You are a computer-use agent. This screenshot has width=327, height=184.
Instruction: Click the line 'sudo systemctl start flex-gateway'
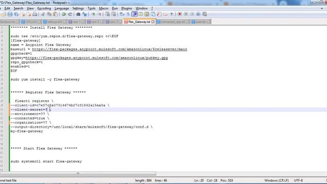point(46,162)
